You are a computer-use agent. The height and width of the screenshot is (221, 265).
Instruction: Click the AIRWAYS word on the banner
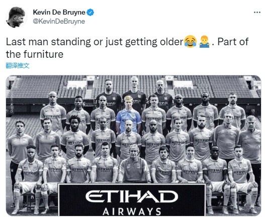pos(132,212)
